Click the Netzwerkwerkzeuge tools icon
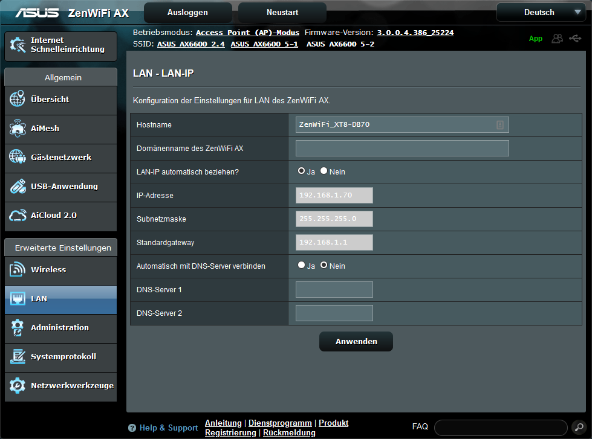592x439 pixels. click(18, 385)
